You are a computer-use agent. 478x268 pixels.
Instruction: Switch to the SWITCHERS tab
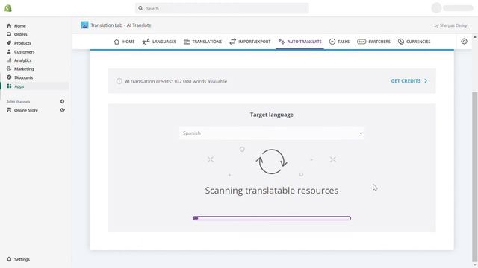point(373,42)
